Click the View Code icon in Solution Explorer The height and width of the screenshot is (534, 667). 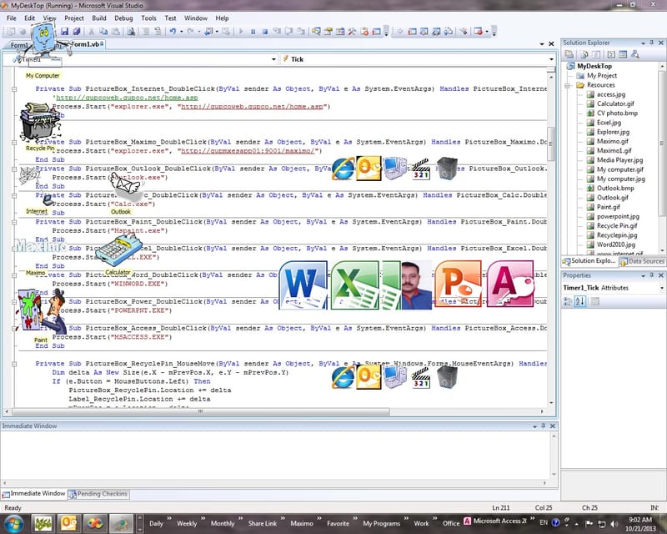tap(611, 54)
